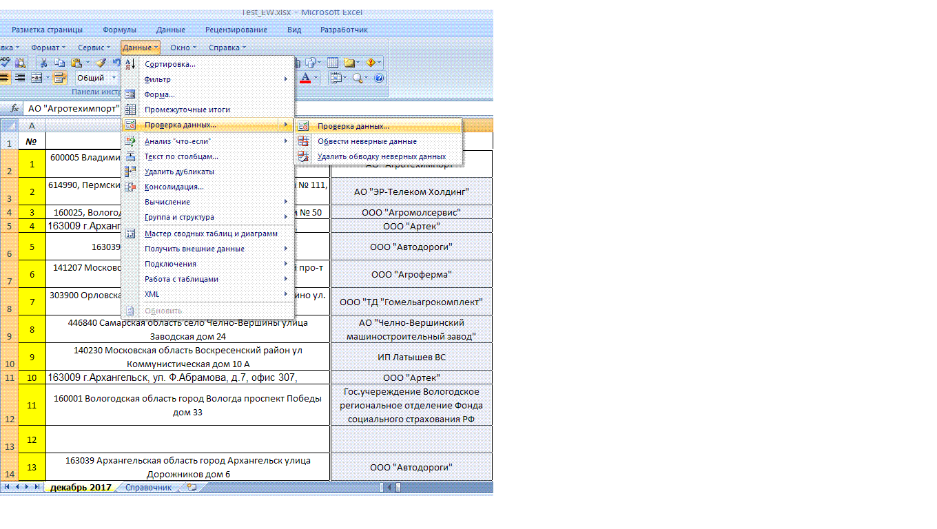Expand the Работа с таблицами submenu
The image size is (937, 529).
[286, 279]
